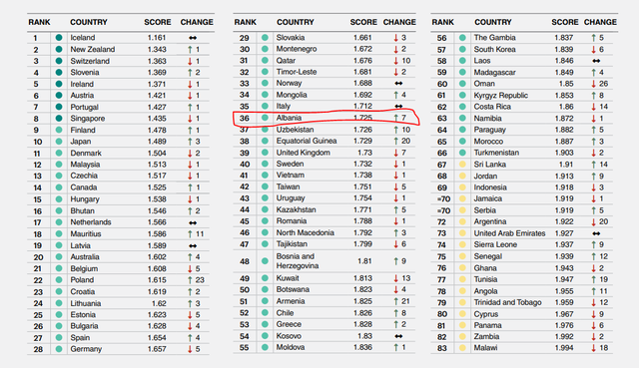
Task: Click the no-change arrow in Norway row
Action: coord(398,84)
